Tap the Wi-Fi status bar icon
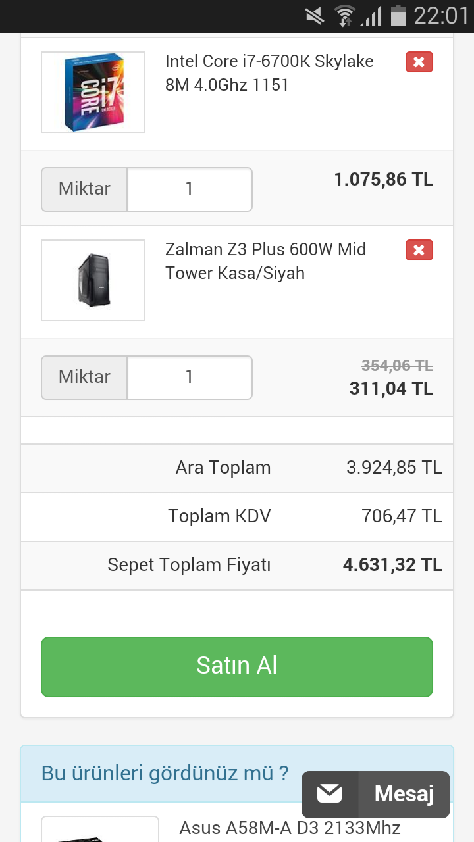Image resolution: width=474 pixels, height=842 pixels. click(344, 16)
